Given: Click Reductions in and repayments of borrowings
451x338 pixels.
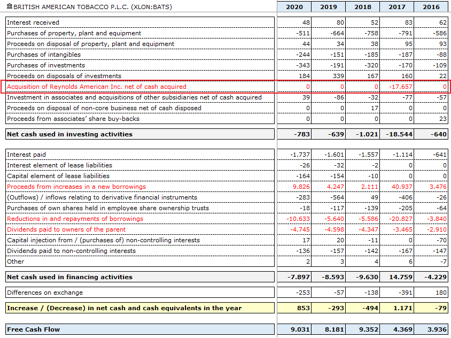Looking at the screenshot, I should pyautogui.click(x=75, y=219).
